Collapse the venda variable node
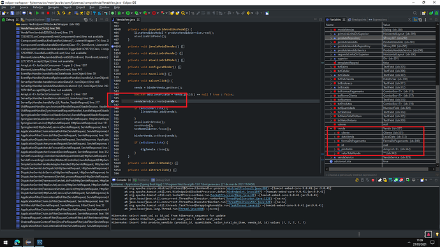The image size is (440, 247). tap(331, 129)
